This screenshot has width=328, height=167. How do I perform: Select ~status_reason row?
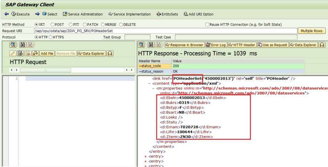pyautogui.click(x=155, y=71)
